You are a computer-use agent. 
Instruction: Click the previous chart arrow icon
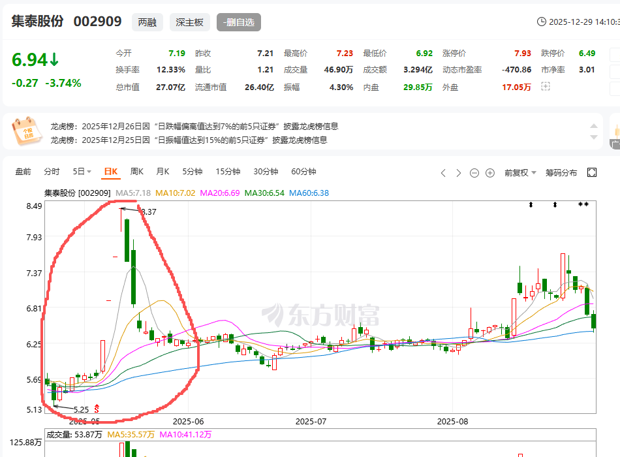(x=443, y=173)
